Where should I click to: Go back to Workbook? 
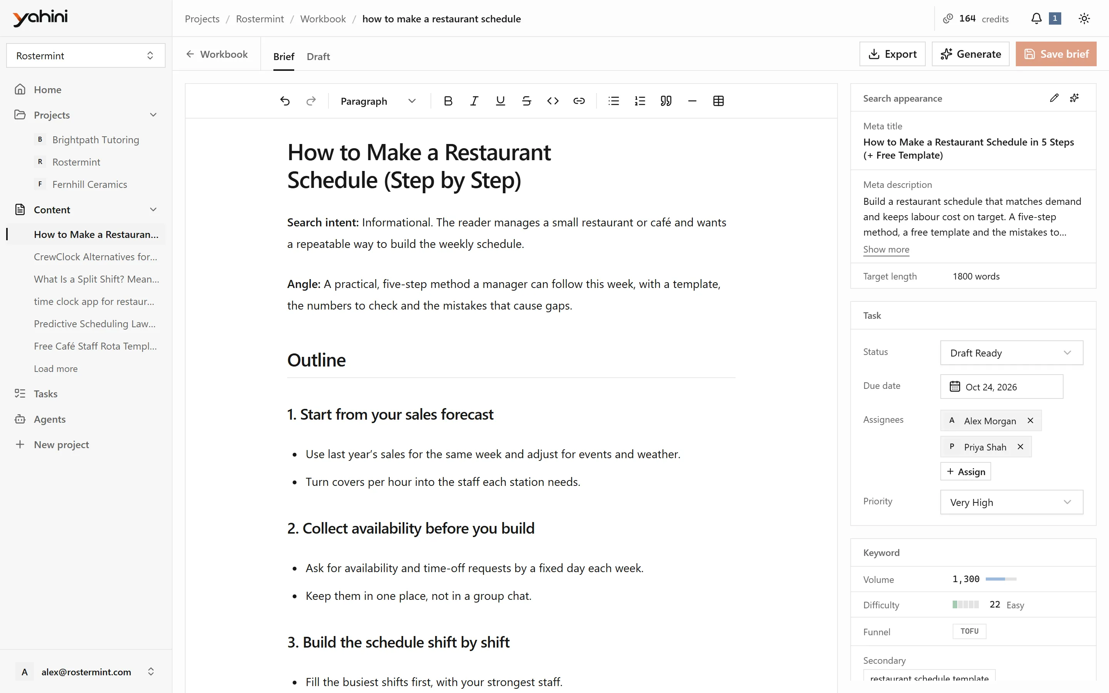[217, 54]
